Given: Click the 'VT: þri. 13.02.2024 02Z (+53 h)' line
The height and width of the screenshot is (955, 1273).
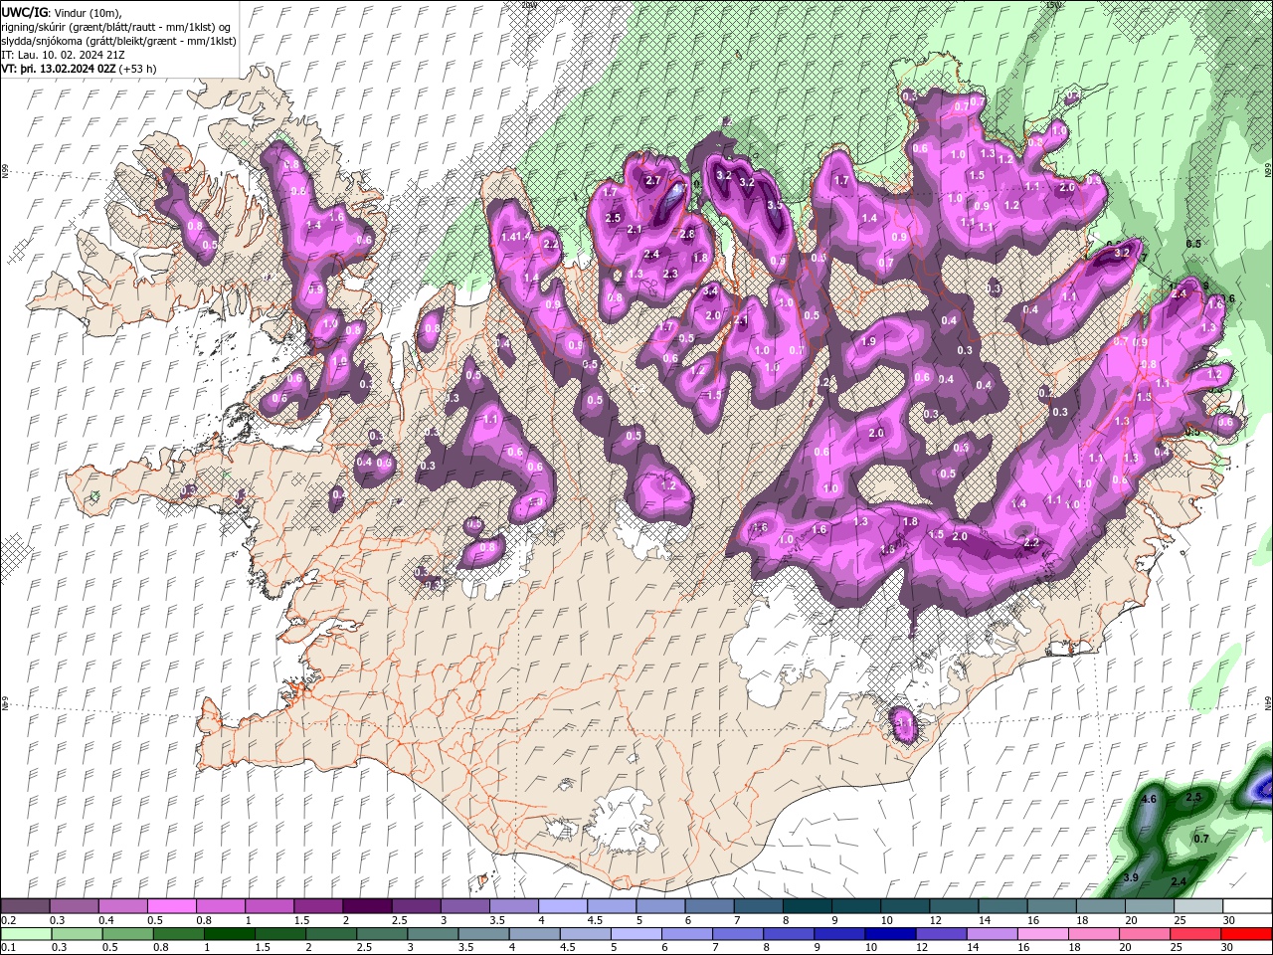Looking at the screenshot, I should coord(79,69).
